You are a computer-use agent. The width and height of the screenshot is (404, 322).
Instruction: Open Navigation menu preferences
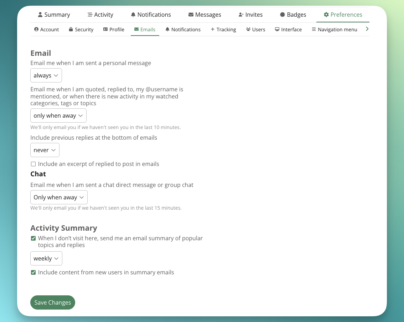point(334,29)
